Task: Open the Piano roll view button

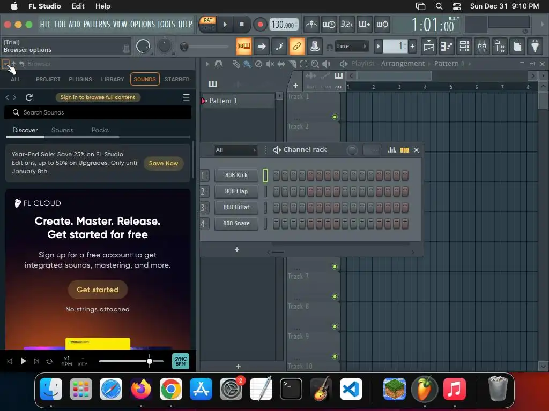Action: coord(447,46)
